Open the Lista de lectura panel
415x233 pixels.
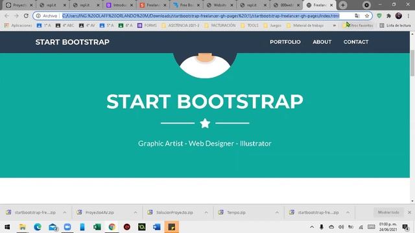click(395, 25)
